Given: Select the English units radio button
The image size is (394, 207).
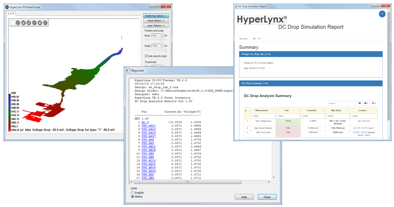Looking at the screenshot, I should [133, 192].
